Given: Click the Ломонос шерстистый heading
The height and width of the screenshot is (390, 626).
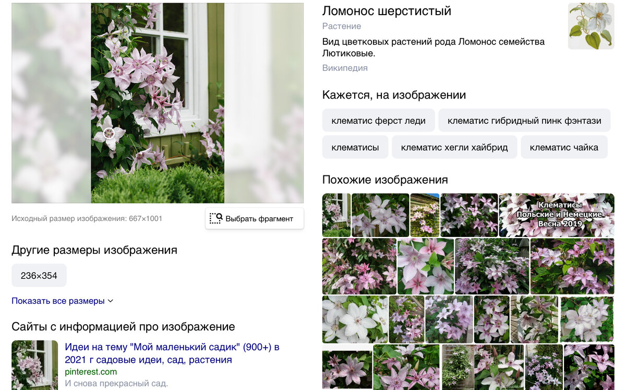Looking at the screenshot, I should pos(387,11).
